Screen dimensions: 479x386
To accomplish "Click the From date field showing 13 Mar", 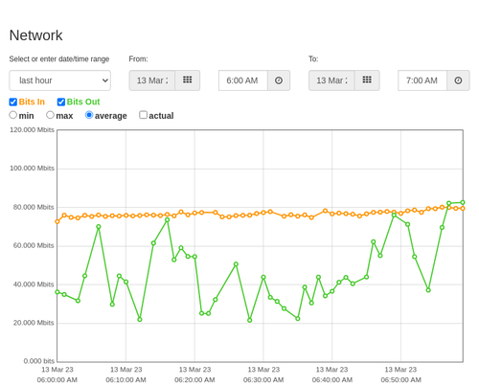I will 152,80.
